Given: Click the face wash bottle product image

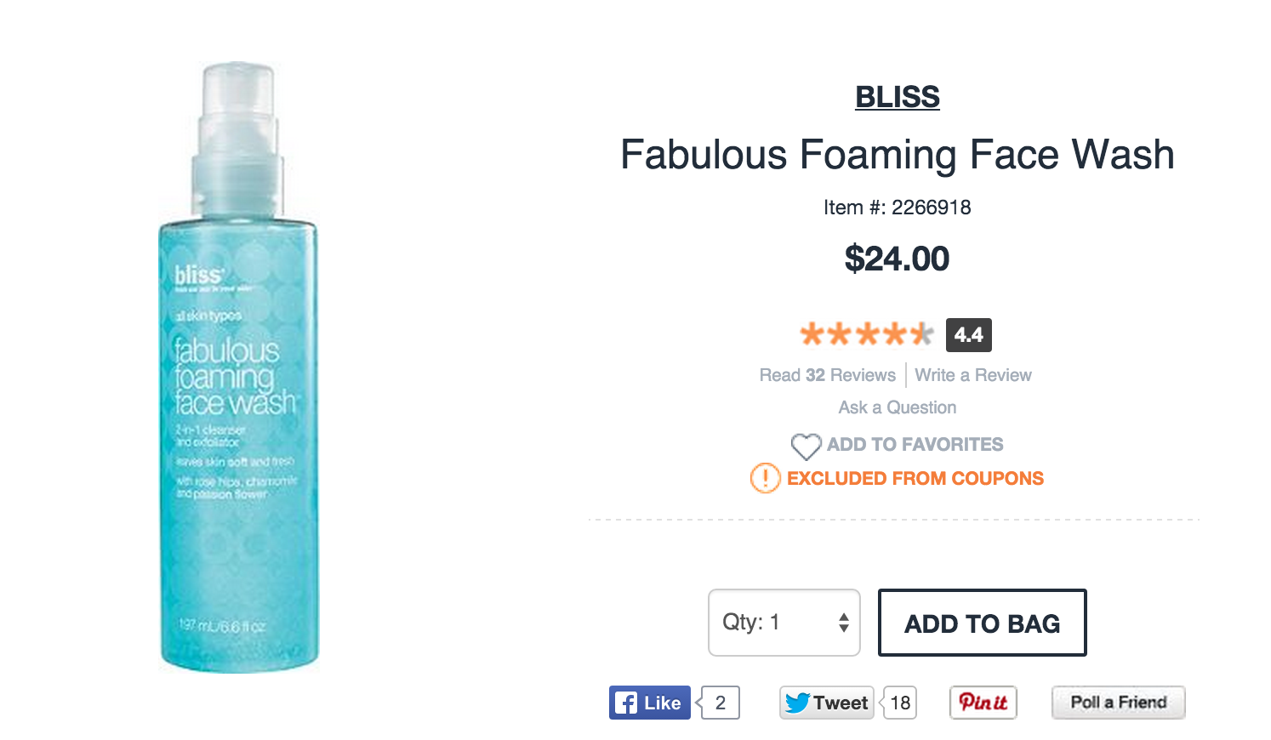Looking at the screenshot, I should tap(237, 367).
